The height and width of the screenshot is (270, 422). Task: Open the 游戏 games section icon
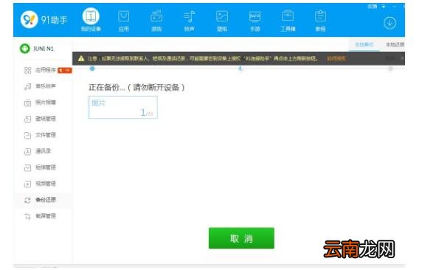(x=156, y=21)
